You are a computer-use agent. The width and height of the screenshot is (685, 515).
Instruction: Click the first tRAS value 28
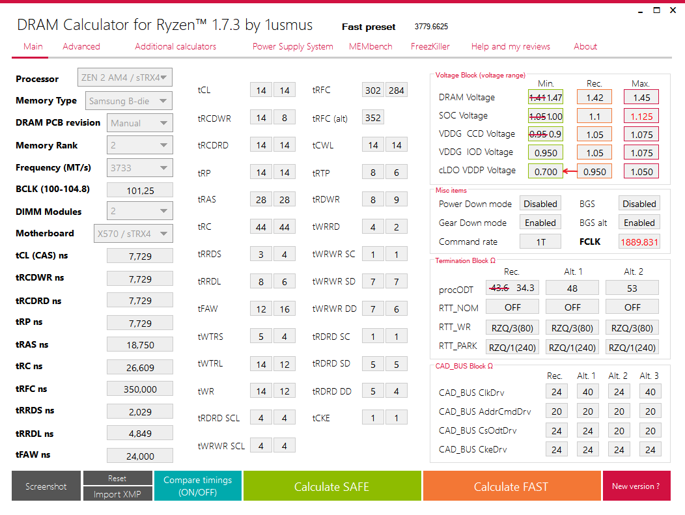261,199
